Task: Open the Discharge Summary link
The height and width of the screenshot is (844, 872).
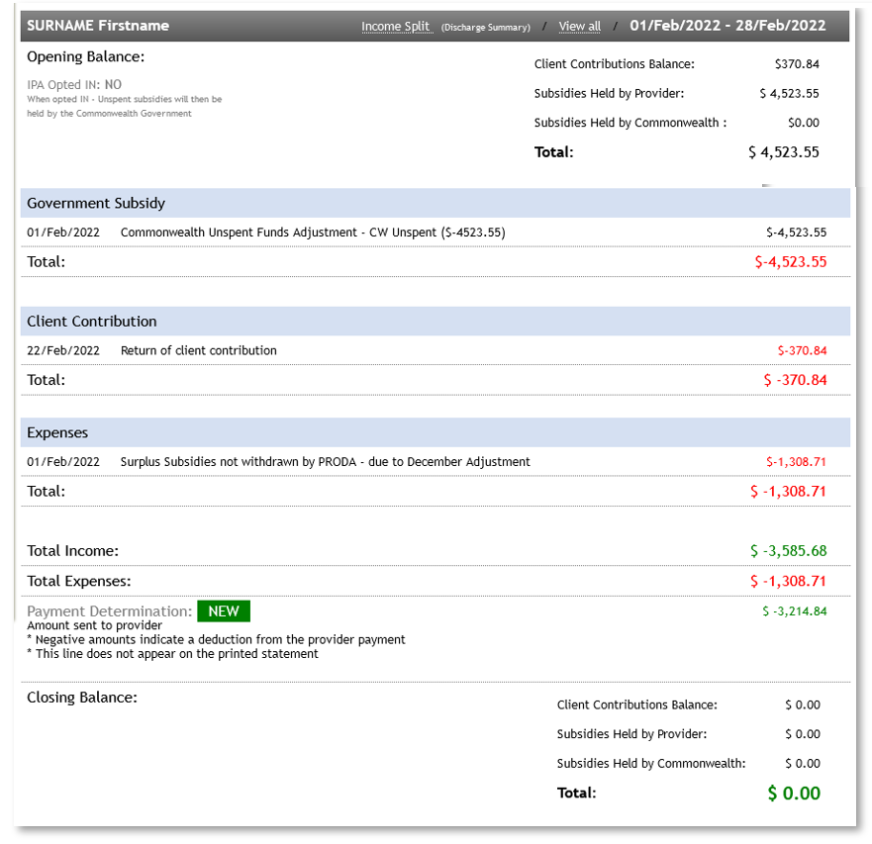Action: click(485, 27)
